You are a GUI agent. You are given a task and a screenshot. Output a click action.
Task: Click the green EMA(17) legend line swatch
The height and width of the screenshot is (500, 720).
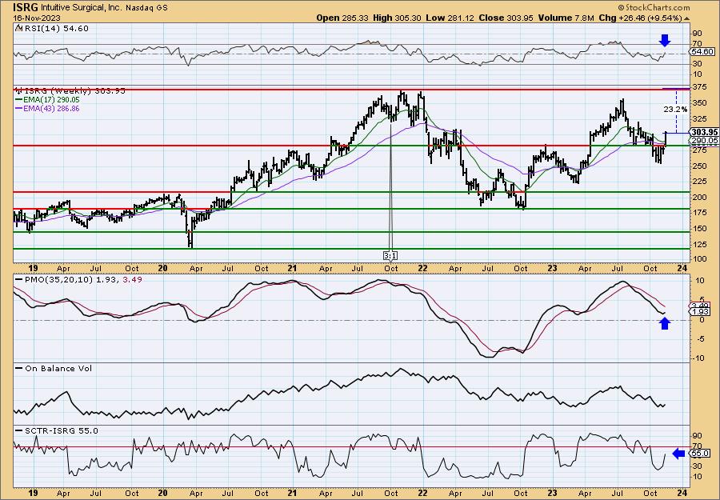(18, 100)
